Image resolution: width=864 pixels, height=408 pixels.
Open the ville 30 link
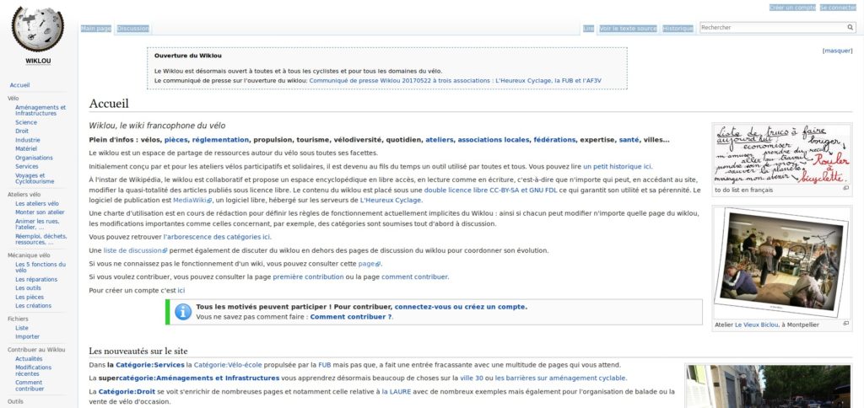tap(471, 378)
